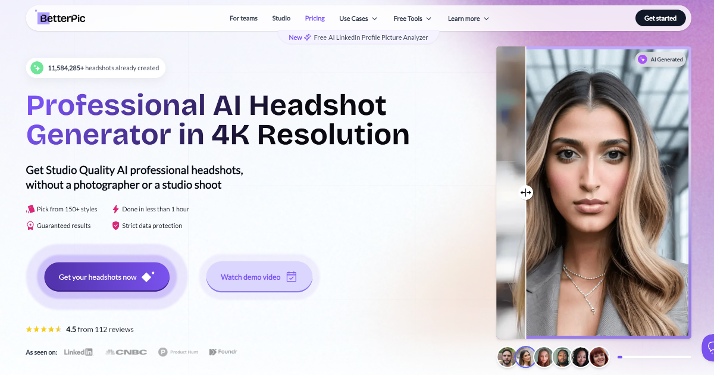
Task: Select the bearded man's headshot thumbnail
Action: tap(507, 357)
